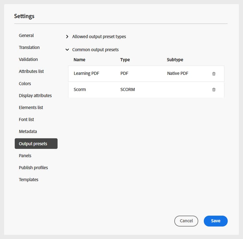Delete the Learning PDF preset
243x239 pixels.
(214, 74)
